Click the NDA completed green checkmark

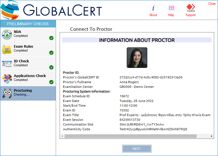point(51,38)
